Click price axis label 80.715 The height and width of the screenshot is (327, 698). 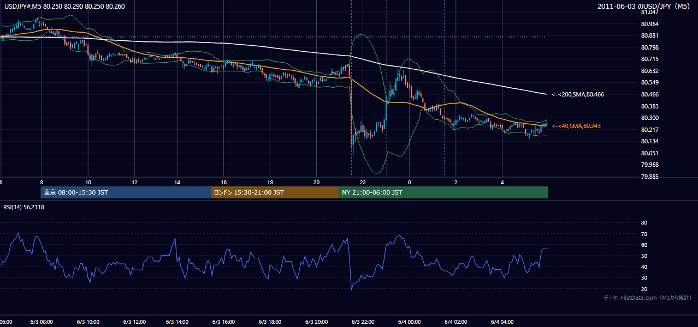coord(649,59)
